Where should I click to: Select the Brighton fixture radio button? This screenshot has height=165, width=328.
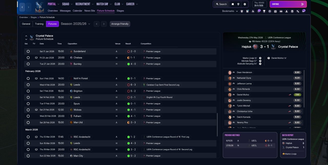(x=28, y=91)
